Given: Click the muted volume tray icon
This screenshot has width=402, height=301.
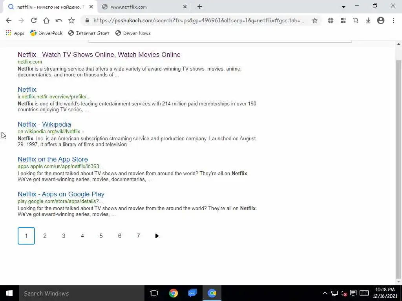Looking at the screenshot, I should tap(344, 293).
